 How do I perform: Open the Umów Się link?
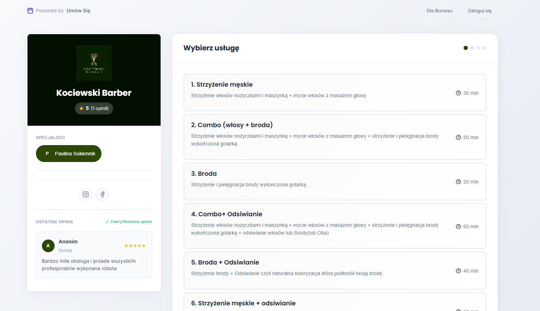pos(78,11)
